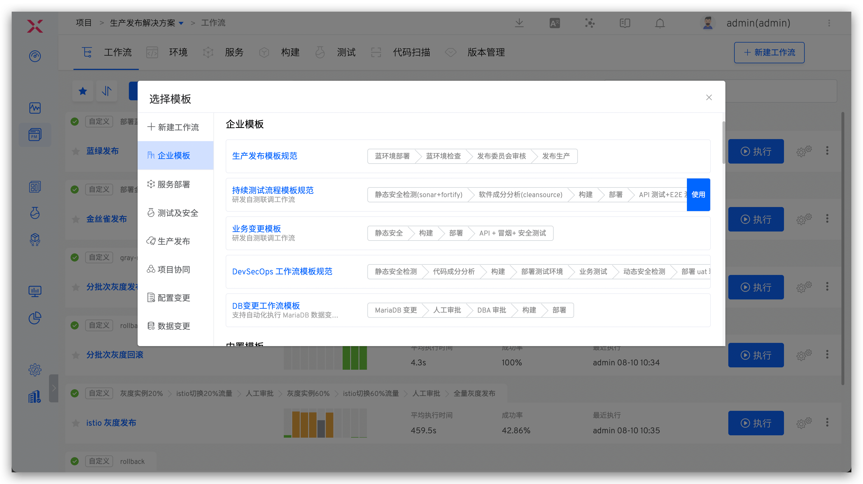Expand the 生产发布解决方案 breadcrumb dropdown
The width and height of the screenshot is (863, 484).
point(182,23)
